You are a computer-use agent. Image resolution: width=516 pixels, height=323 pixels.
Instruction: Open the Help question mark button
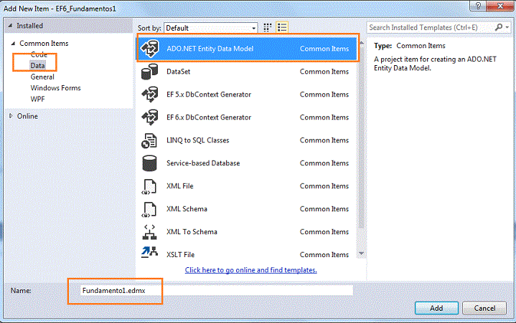478,6
